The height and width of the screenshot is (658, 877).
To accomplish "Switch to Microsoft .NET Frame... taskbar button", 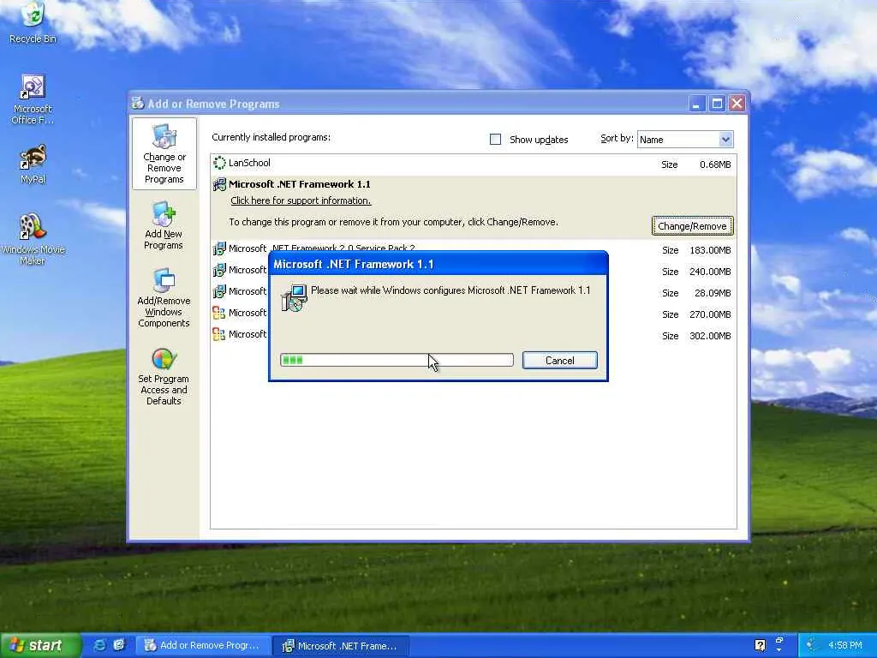I will click(341, 645).
